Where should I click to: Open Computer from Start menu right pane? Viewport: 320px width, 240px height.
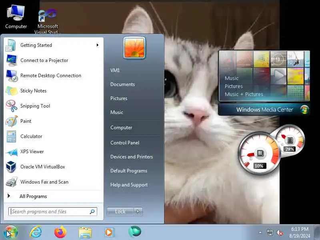tap(121, 128)
